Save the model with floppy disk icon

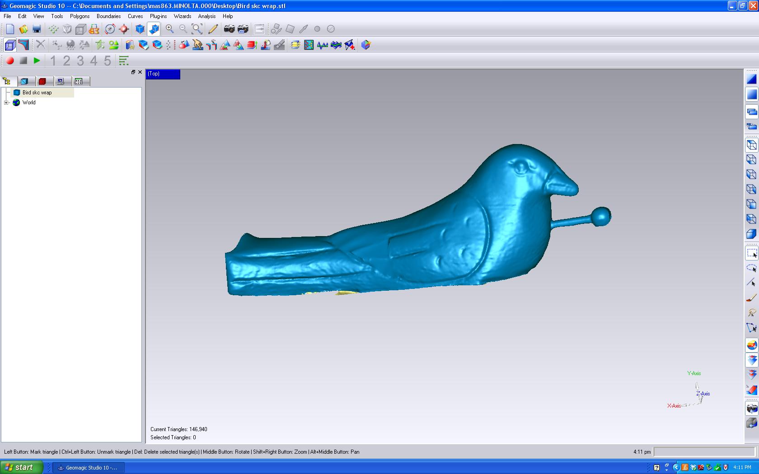[x=37, y=29]
